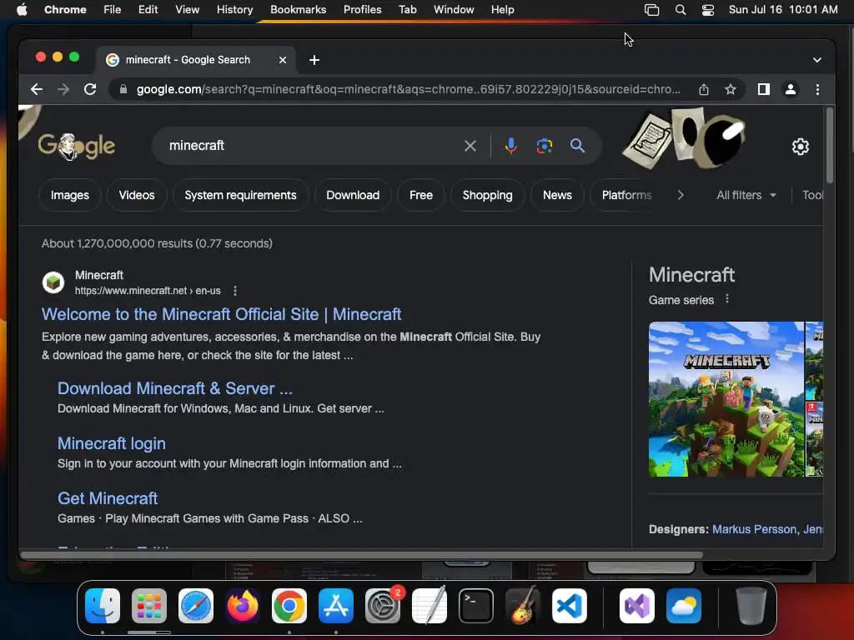The image size is (854, 640).
Task: Open the All filters dropdown
Action: (746, 195)
